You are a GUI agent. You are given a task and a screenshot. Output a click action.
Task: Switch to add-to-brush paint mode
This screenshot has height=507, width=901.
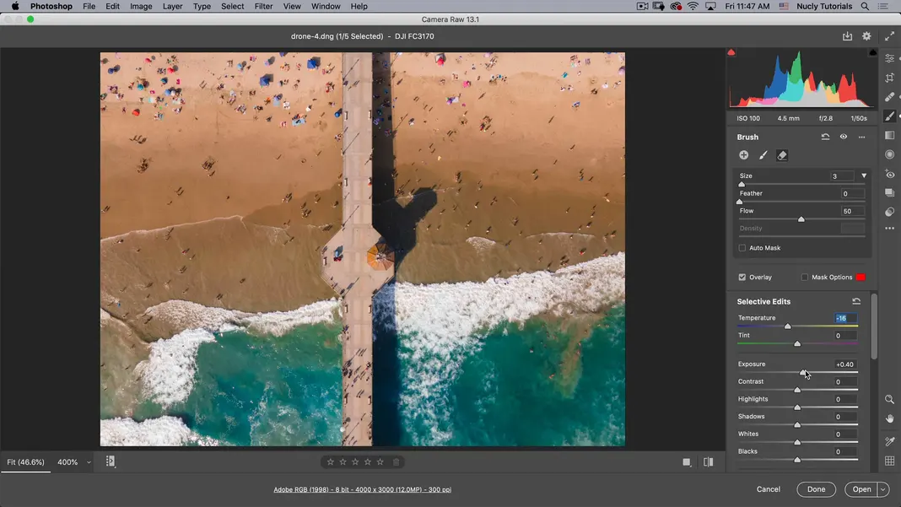[x=763, y=155]
